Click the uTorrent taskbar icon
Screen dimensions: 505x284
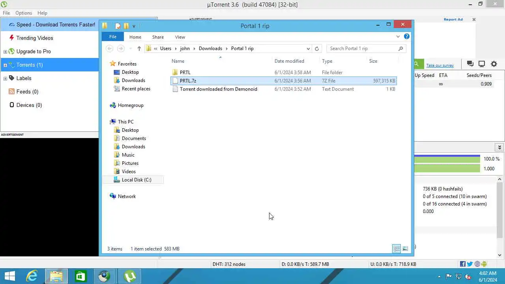tap(130, 276)
